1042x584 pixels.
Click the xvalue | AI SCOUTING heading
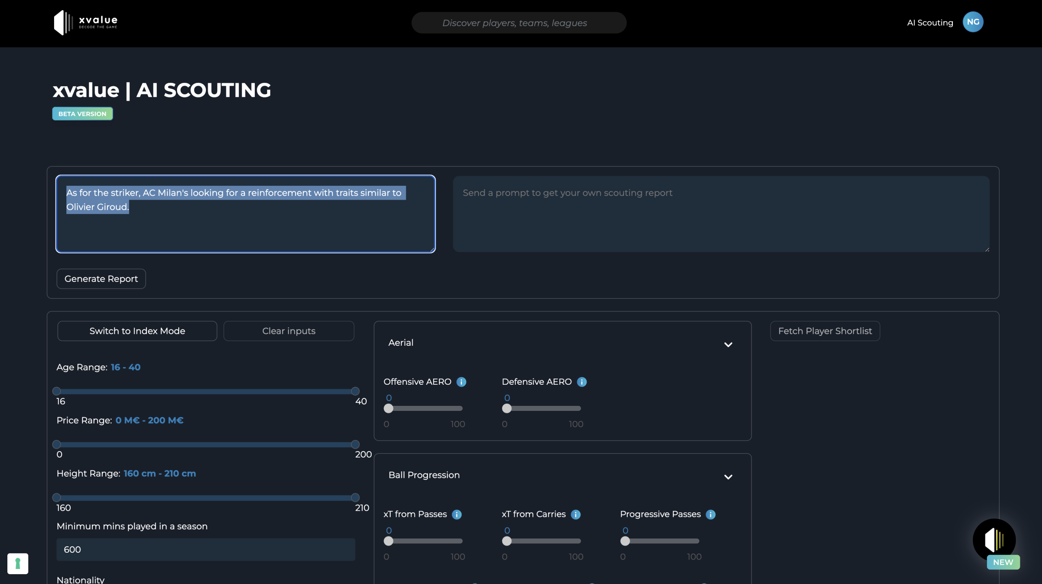tap(162, 90)
